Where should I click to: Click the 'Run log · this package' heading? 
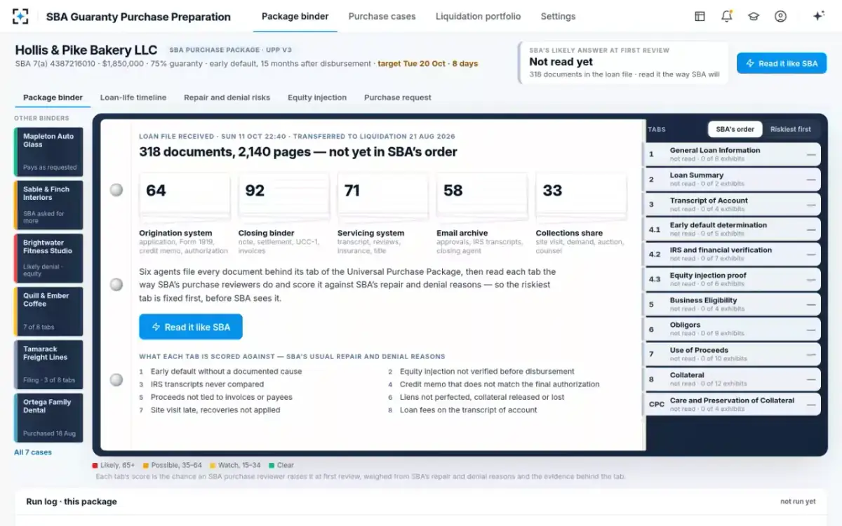coord(72,501)
